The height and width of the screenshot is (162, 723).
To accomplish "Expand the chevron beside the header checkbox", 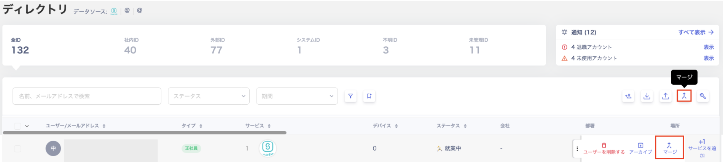I will 27,126.
